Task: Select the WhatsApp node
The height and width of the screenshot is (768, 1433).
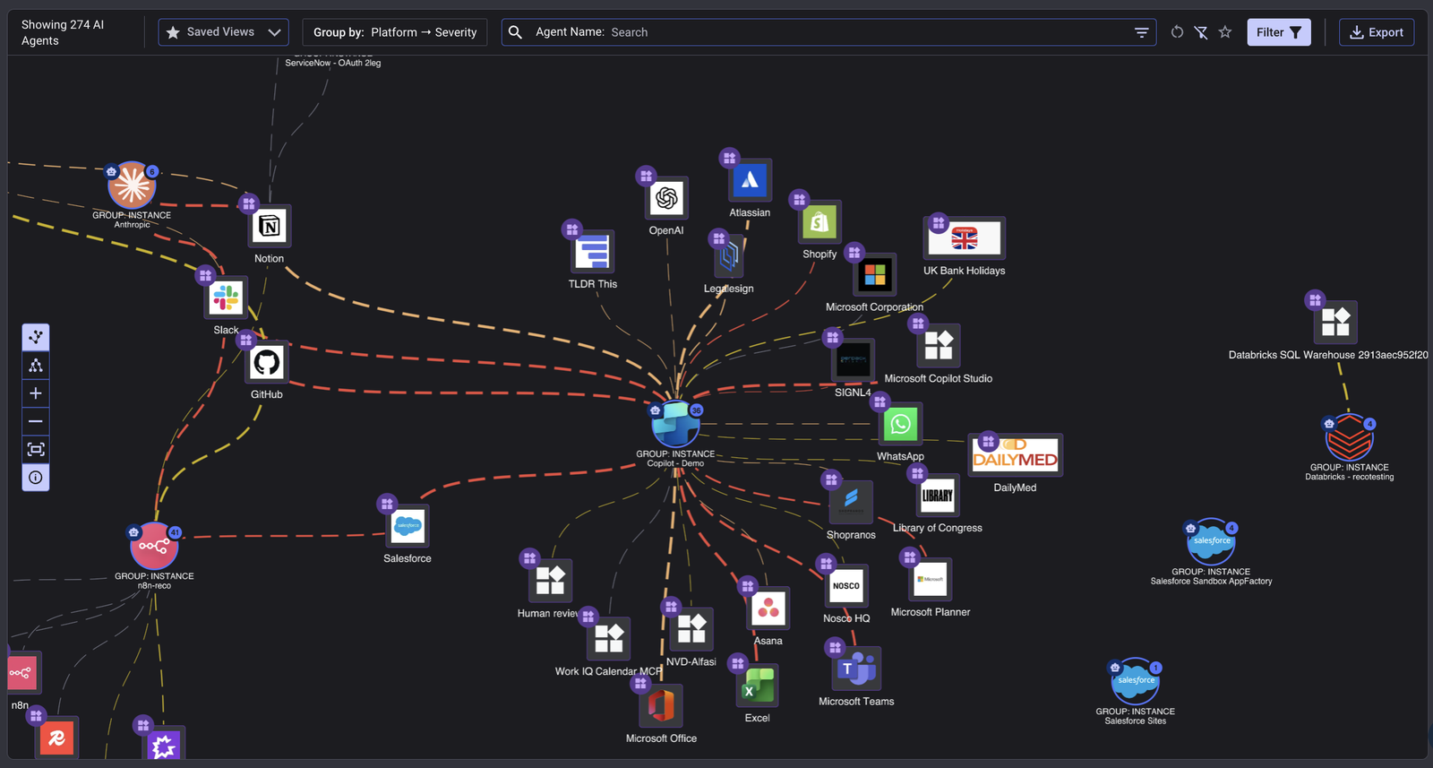Action: pos(900,424)
